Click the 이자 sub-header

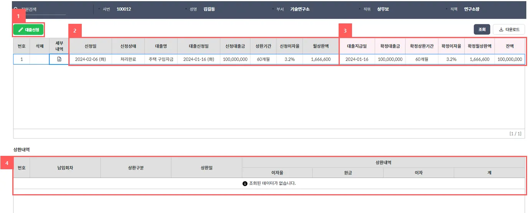(418, 173)
